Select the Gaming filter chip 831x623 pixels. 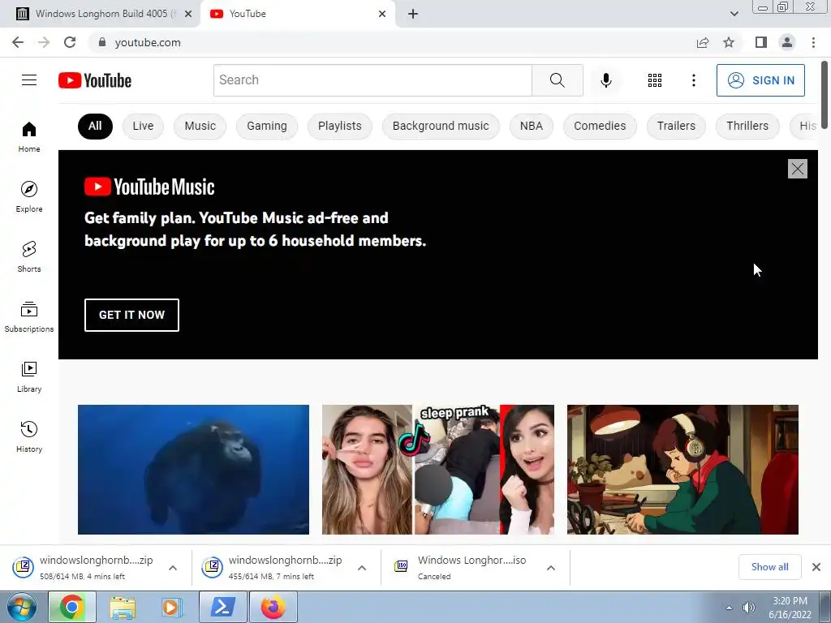click(x=267, y=126)
